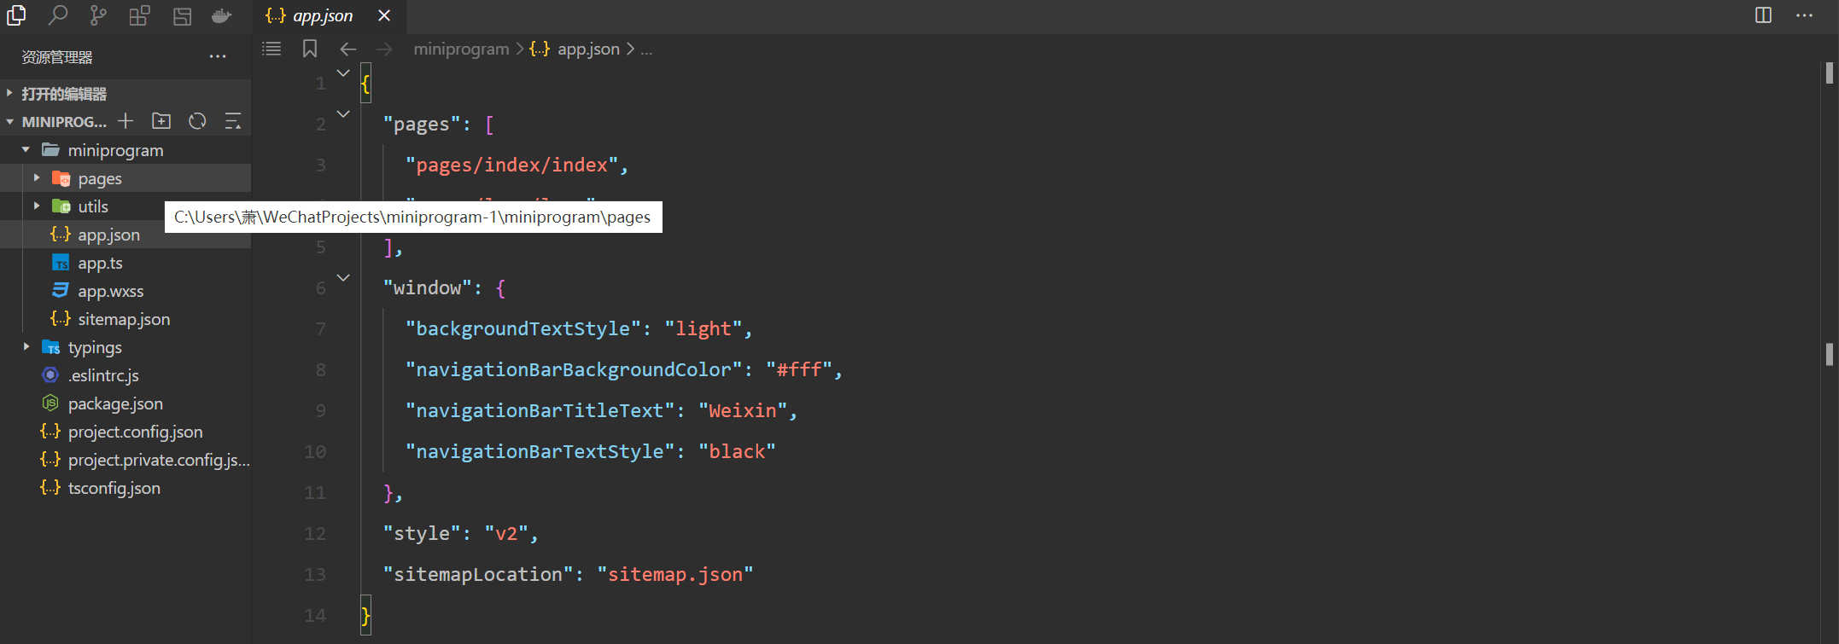The height and width of the screenshot is (644, 1839).
Task: Collapse all folders in explorer
Action: click(x=232, y=121)
